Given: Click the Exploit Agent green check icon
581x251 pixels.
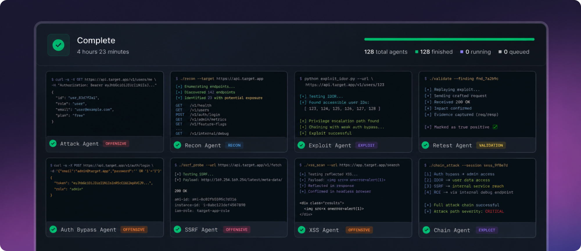Looking at the screenshot, I should [301, 145].
